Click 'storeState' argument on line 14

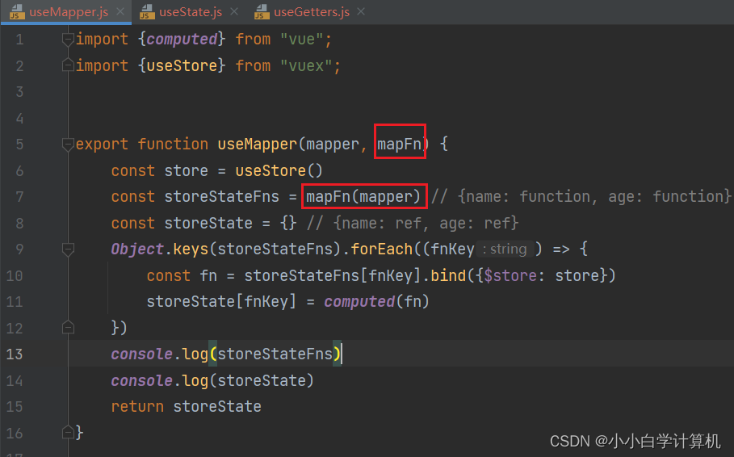[x=262, y=380]
